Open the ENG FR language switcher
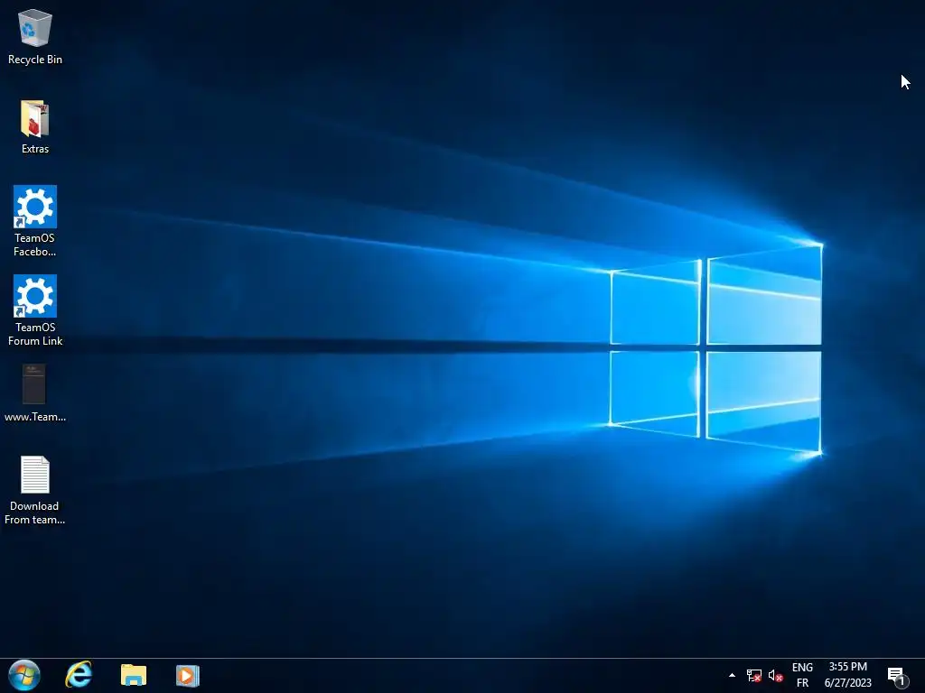 click(802, 675)
